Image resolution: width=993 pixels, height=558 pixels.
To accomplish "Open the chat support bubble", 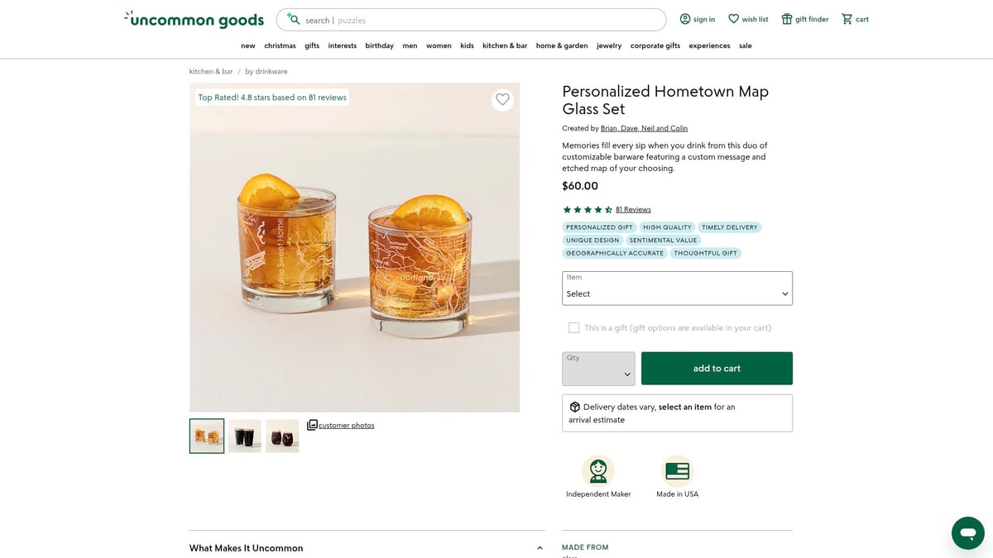I will click(967, 532).
